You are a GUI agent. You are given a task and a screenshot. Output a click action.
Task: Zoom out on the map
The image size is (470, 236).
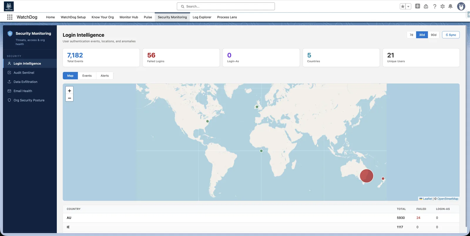69,98
